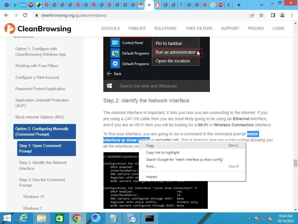Expand the tab search chevron
Viewport: 298px width, 224px height.
coord(262,5)
